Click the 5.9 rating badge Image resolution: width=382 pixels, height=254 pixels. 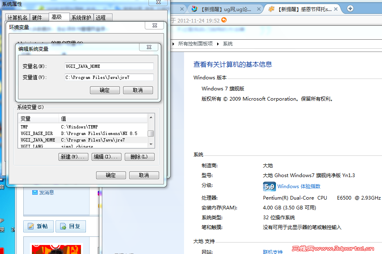point(269,187)
